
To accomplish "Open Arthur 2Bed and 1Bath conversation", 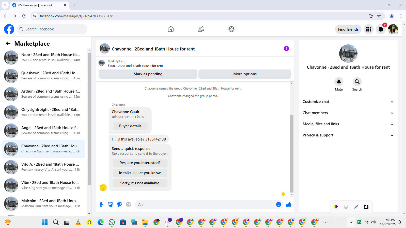I will pos(44,94).
